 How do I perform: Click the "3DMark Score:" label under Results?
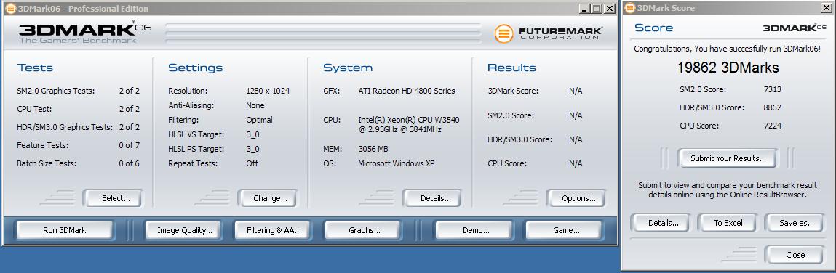pos(513,91)
